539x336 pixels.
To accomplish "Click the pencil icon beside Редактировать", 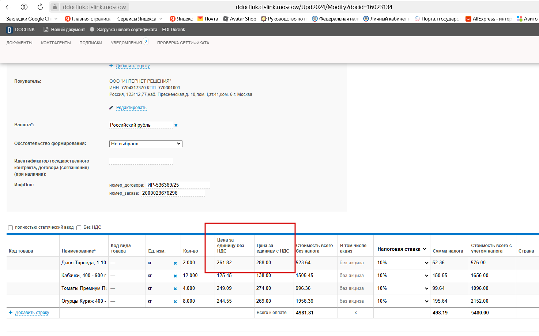I will tap(111, 108).
